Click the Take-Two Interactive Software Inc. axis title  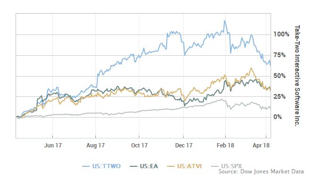[x=297, y=76]
